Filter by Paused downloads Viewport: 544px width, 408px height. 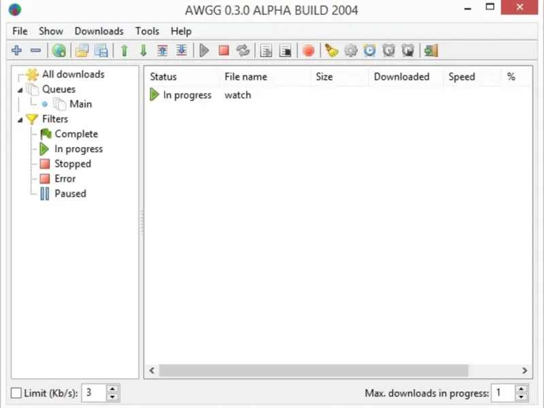pos(70,194)
